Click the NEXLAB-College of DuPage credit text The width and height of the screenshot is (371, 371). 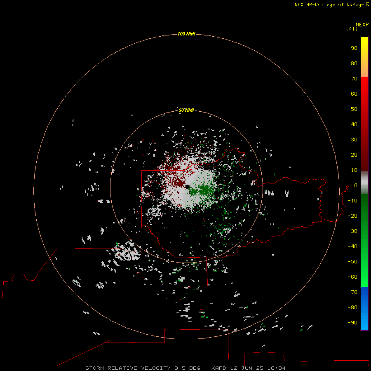point(329,5)
